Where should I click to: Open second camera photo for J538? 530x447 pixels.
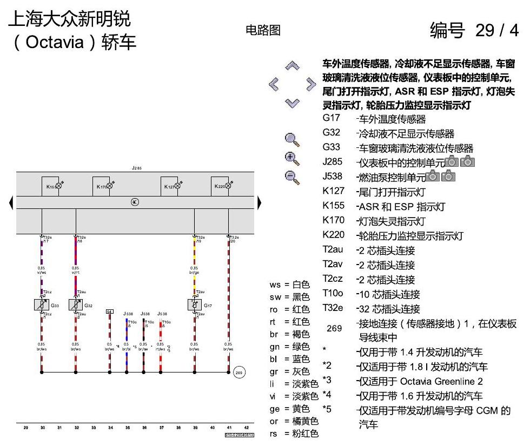coord(448,176)
